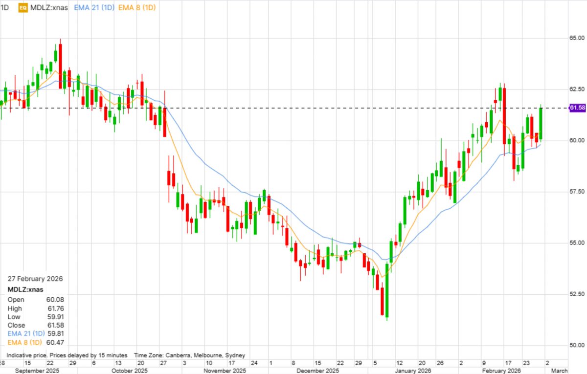This screenshot has width=587, height=374.
Task: Click the March month label
Action: 559,370
